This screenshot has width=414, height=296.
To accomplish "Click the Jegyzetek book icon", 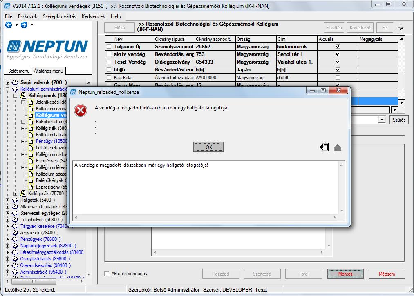I will tap(15, 233).
